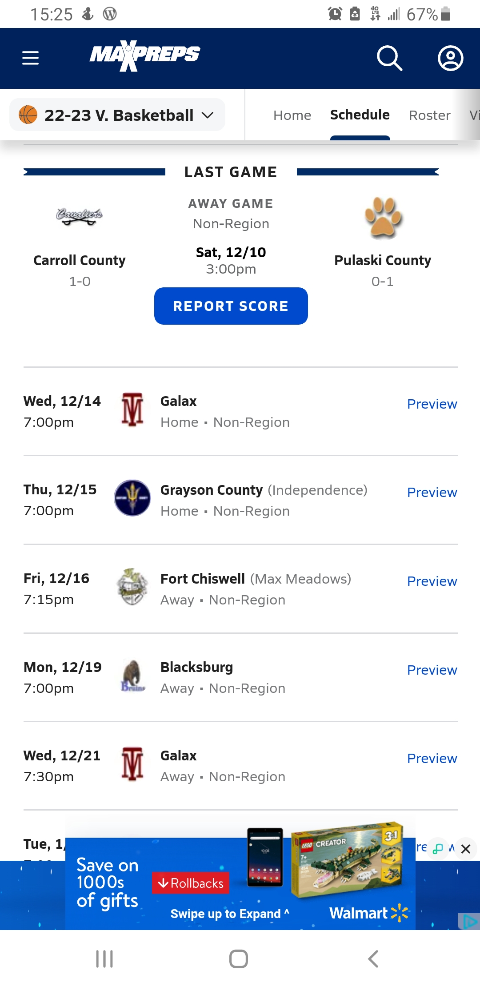Open Preview for Grayson County game
This screenshot has width=480, height=986.
[432, 493]
